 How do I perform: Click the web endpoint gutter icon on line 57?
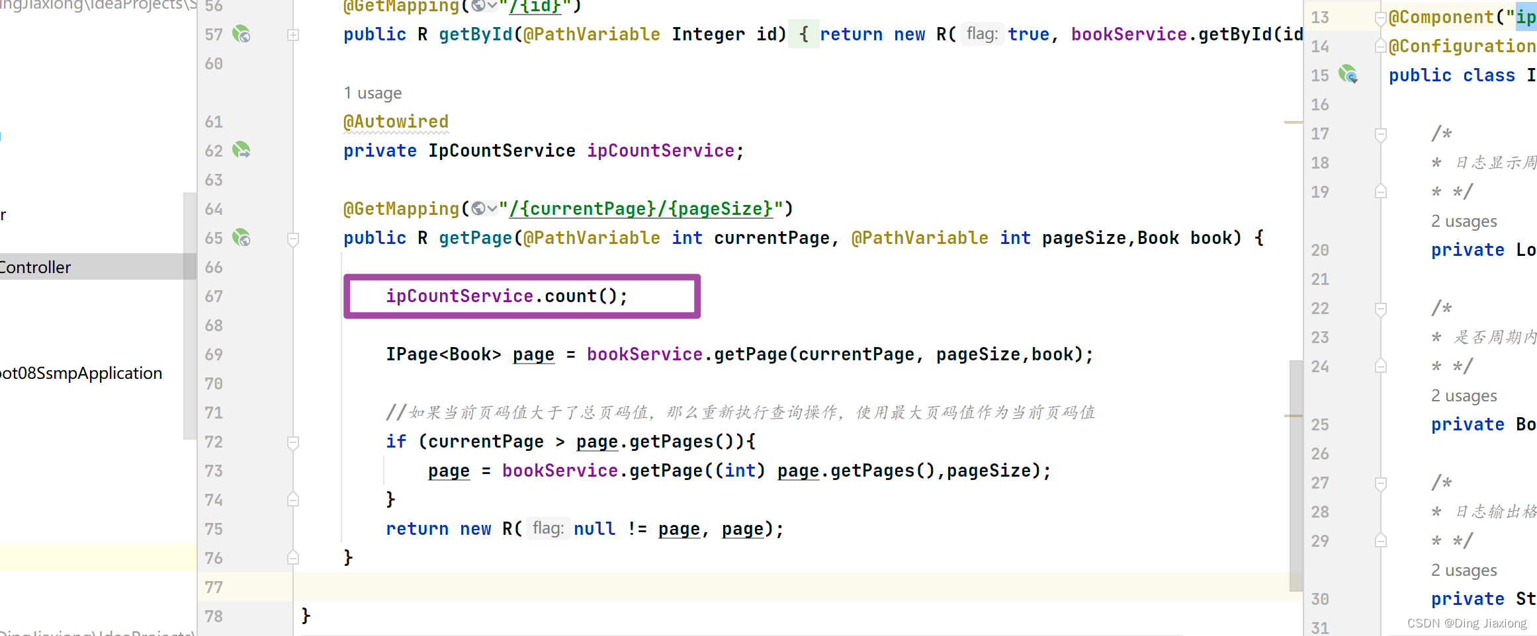pos(242,34)
